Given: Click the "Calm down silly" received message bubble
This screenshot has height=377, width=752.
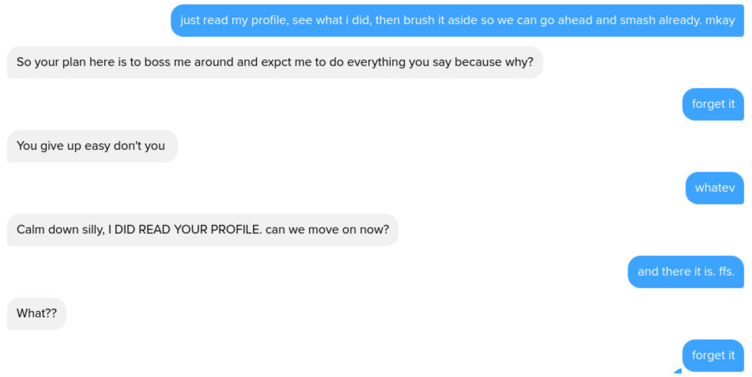Looking at the screenshot, I should click(x=202, y=230).
